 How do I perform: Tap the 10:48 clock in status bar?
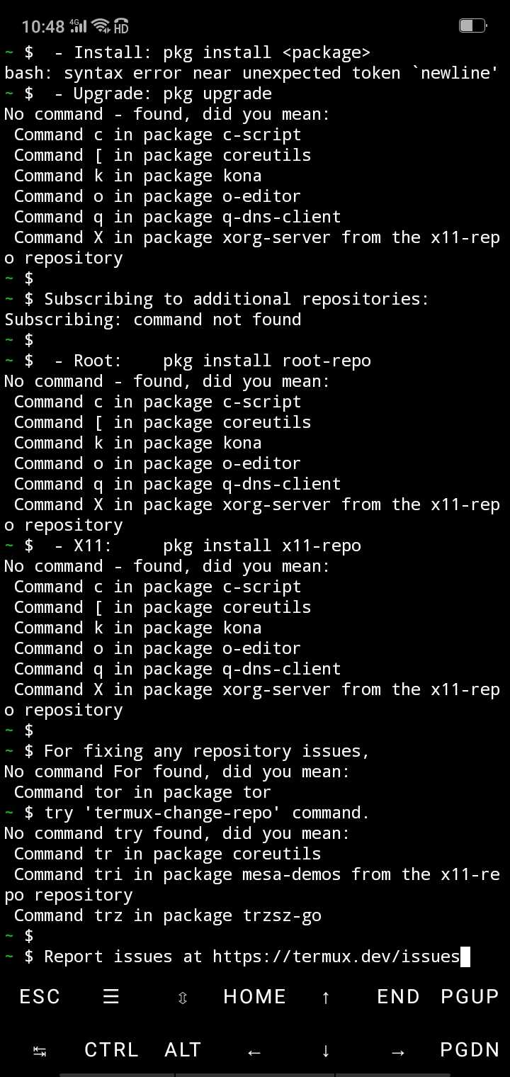pos(43,27)
